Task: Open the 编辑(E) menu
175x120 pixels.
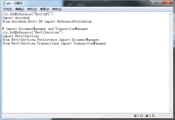Action: [20, 9]
